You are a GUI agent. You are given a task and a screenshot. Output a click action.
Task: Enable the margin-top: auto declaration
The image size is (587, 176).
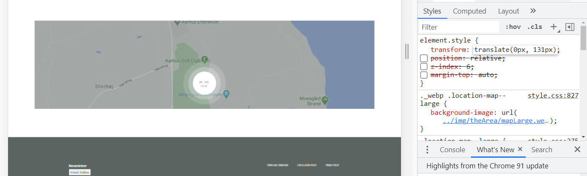click(x=424, y=75)
